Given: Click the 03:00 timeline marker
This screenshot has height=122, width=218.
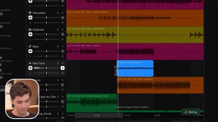Looking at the screenshot, I should (157, 115).
